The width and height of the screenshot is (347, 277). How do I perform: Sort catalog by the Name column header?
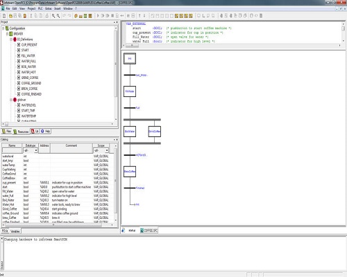coord(12,145)
